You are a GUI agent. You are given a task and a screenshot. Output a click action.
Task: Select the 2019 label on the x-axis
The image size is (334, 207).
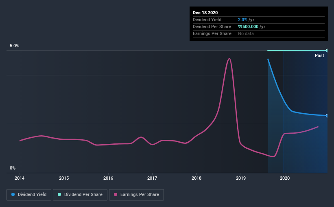pyautogui.click(x=241, y=178)
